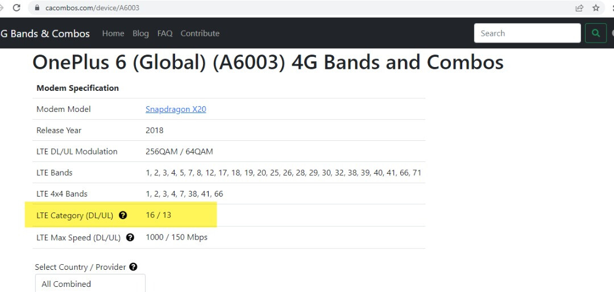Click the 4G Bands & Combos site title
The height and width of the screenshot is (292, 614).
(45, 34)
